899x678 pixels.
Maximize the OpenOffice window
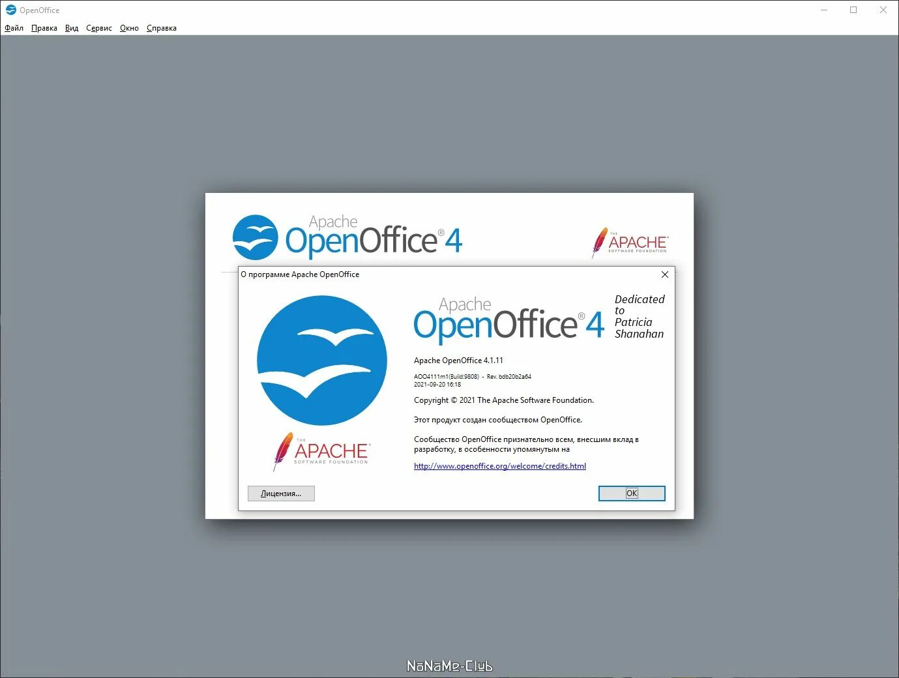point(853,10)
